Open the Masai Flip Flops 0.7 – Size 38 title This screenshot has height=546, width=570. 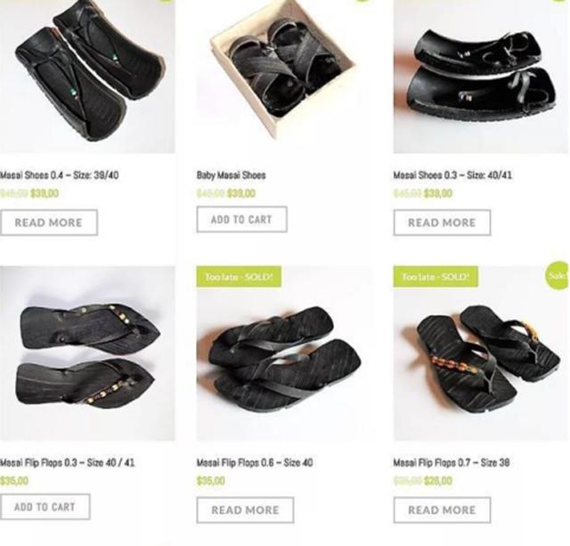click(x=452, y=463)
